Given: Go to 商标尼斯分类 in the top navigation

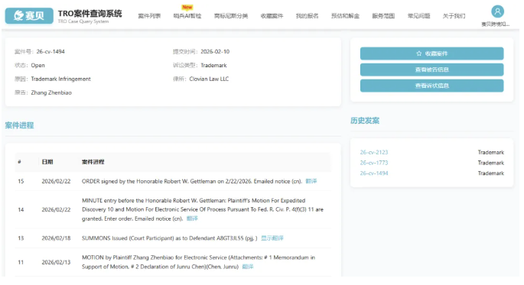Looking at the screenshot, I should click(x=231, y=16).
